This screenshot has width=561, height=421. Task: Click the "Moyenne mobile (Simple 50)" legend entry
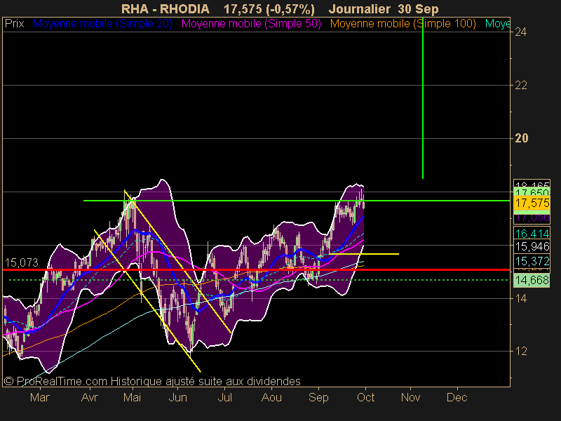coord(251,24)
